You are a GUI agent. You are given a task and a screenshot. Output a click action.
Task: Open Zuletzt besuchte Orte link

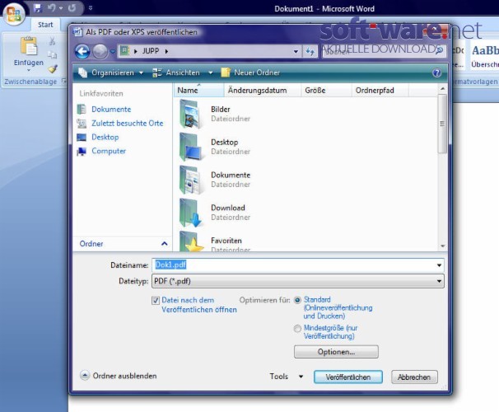click(x=128, y=124)
